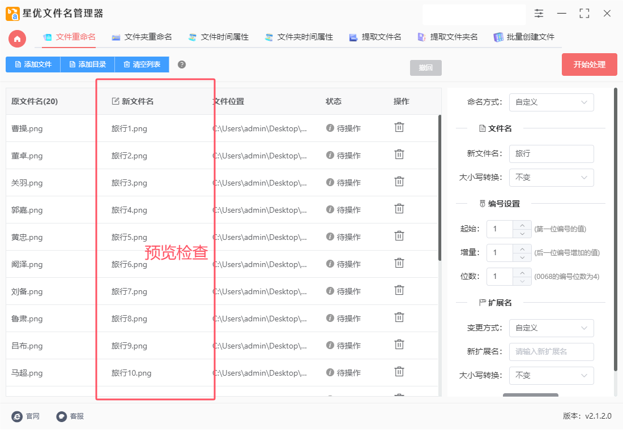Screen dimensions: 623x430
Task: Click the 添加目录 button
Action: [87, 64]
